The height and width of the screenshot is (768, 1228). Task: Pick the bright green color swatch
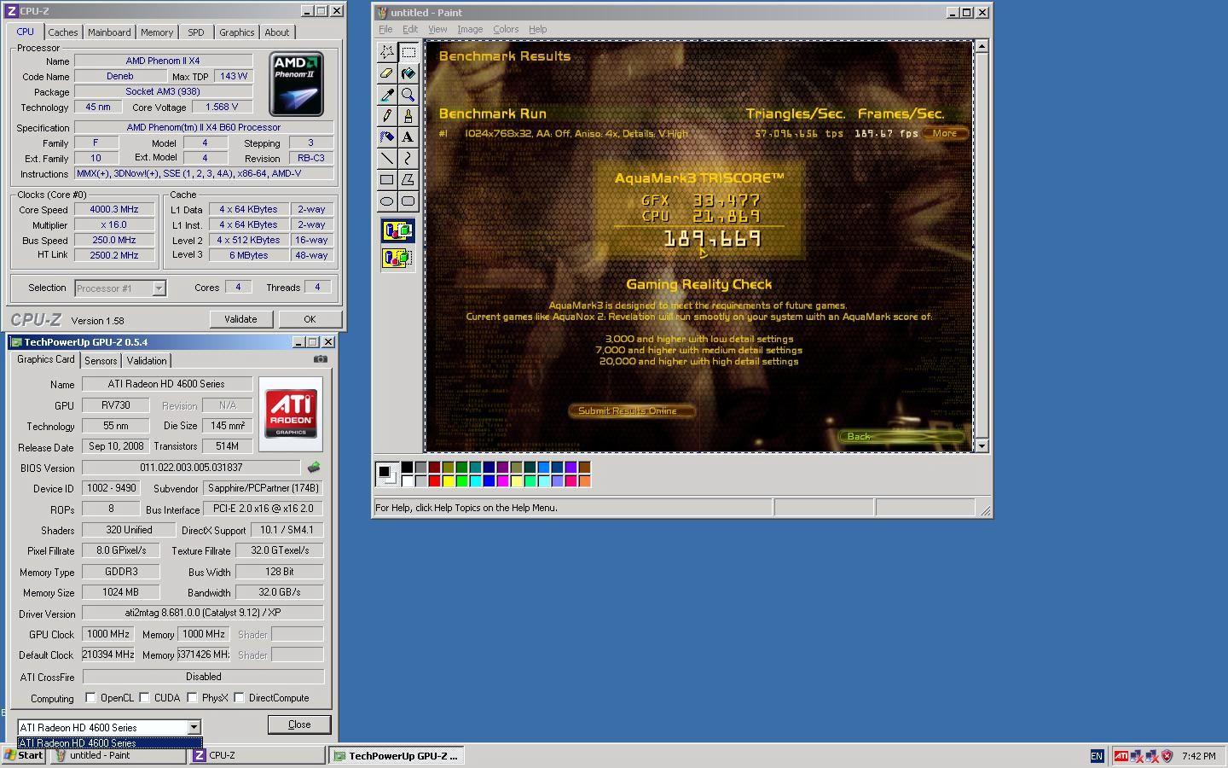point(462,480)
